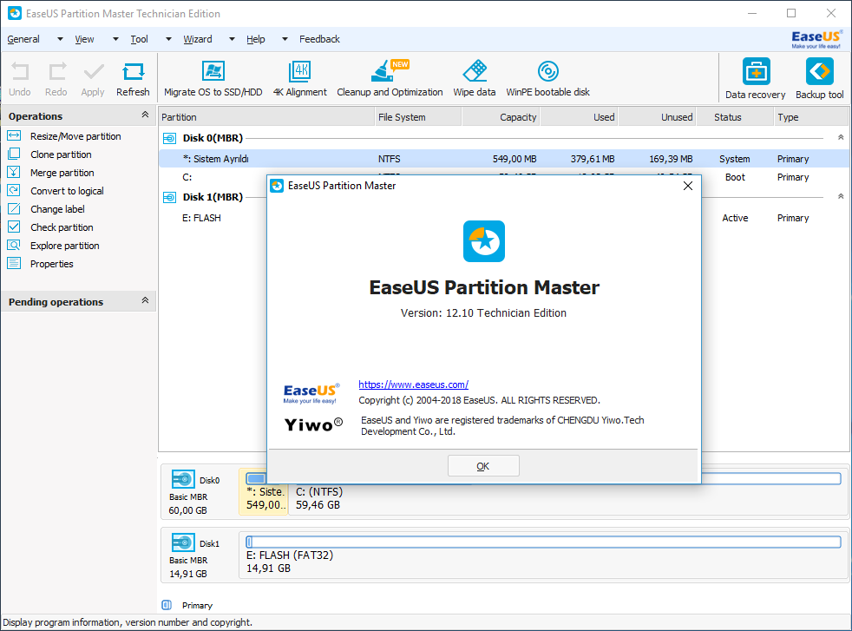The image size is (852, 631).
Task: Sort by the Unused column header
Action: (x=657, y=117)
